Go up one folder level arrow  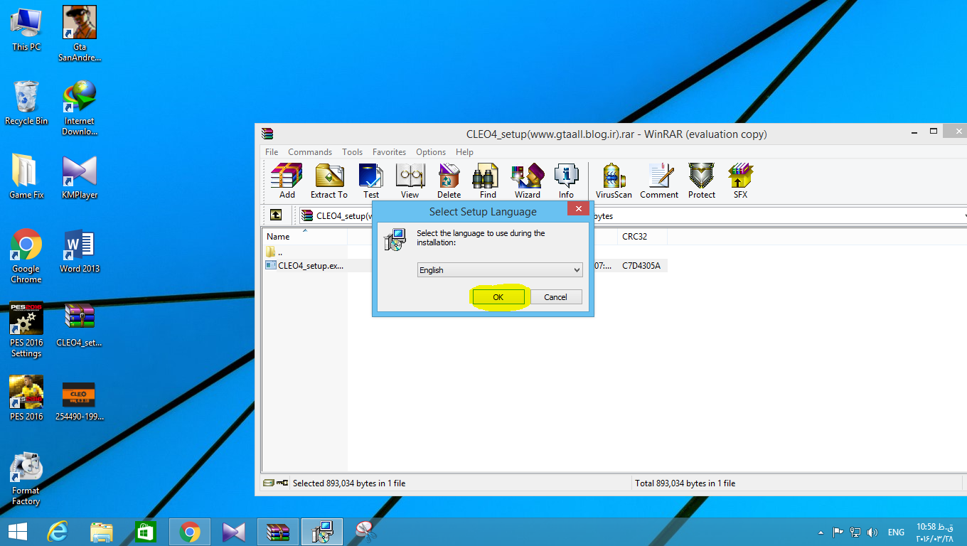point(276,215)
